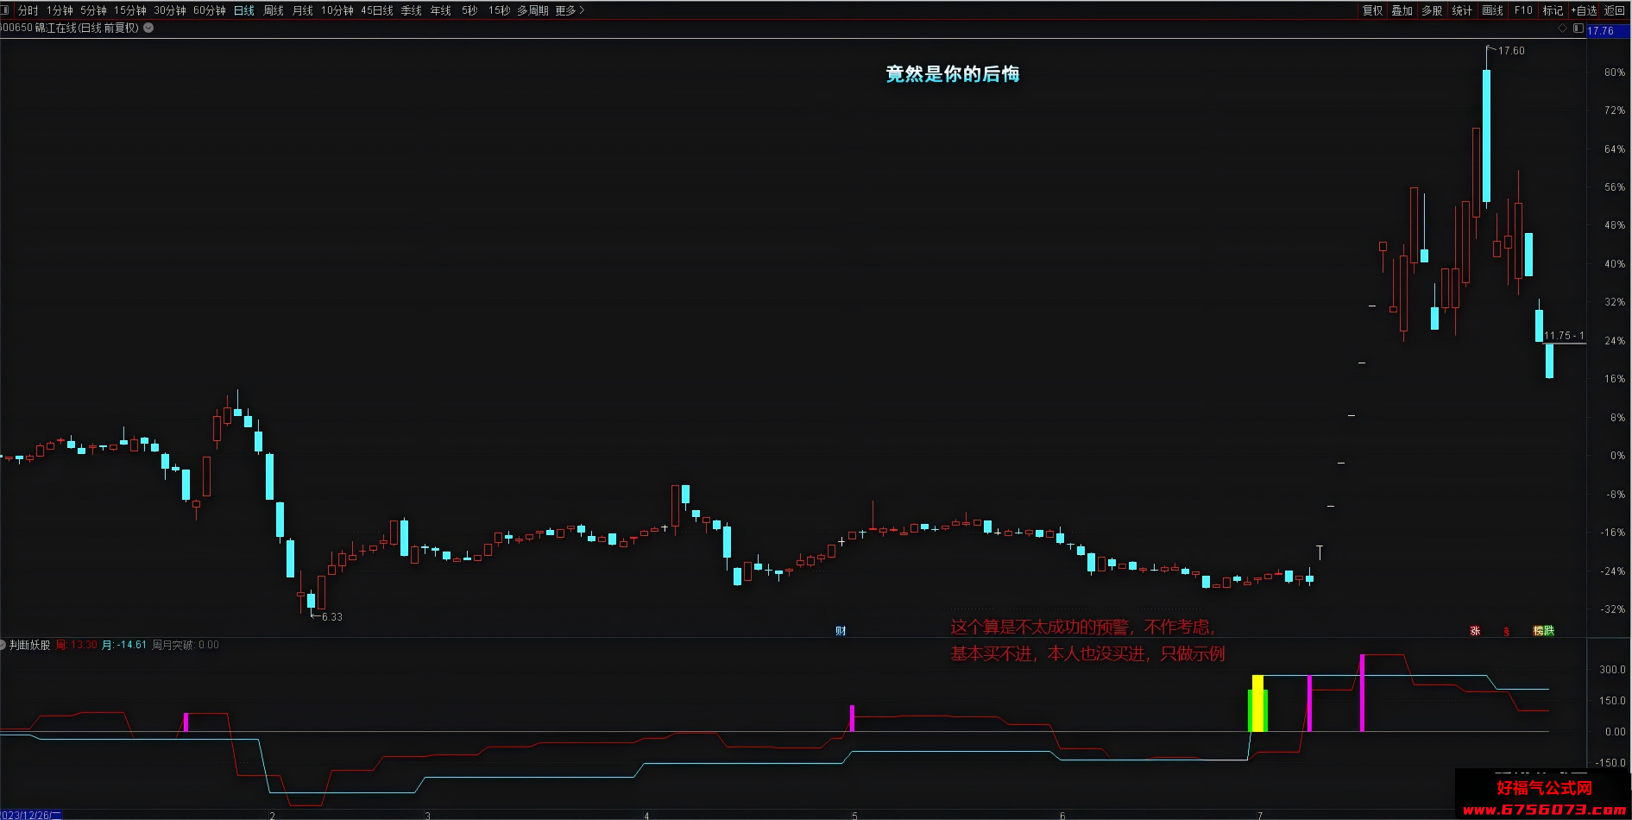
Task: Switch to the 周线 weekly period tab
Action: [x=274, y=10]
